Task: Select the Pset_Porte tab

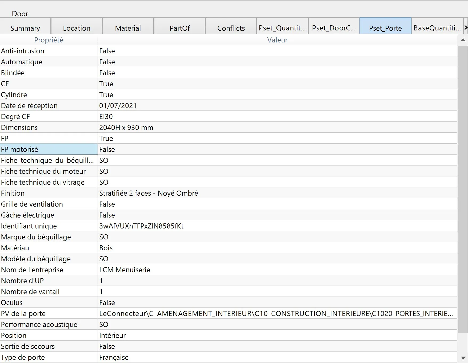Action: [385, 26]
